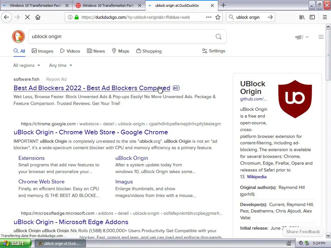
Task: Open github.com link in info panel
Action: 253,99
